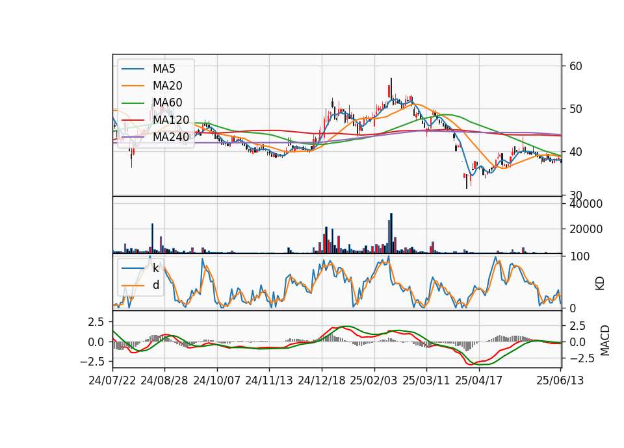Click the MA20 legend label
This screenshot has width=624, height=448.
click(x=167, y=86)
